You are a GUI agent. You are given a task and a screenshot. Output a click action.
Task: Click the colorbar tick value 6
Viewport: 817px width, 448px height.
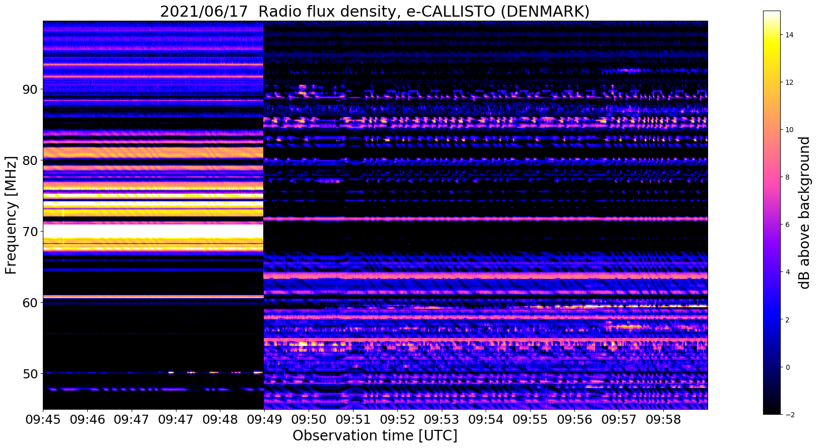[787, 225]
